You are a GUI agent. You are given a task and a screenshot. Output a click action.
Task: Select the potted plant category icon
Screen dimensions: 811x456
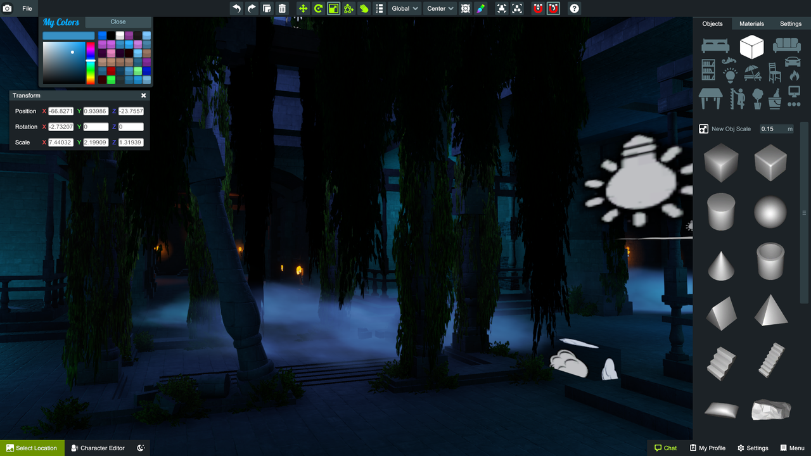[x=757, y=98]
